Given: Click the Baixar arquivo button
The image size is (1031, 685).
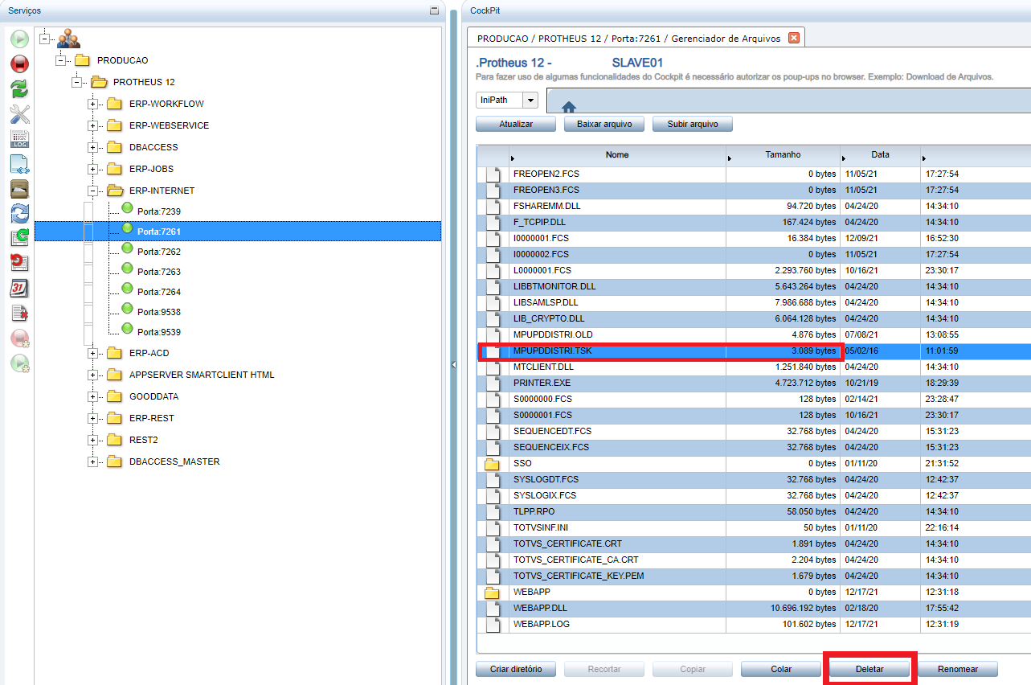Looking at the screenshot, I should pyautogui.click(x=604, y=124).
